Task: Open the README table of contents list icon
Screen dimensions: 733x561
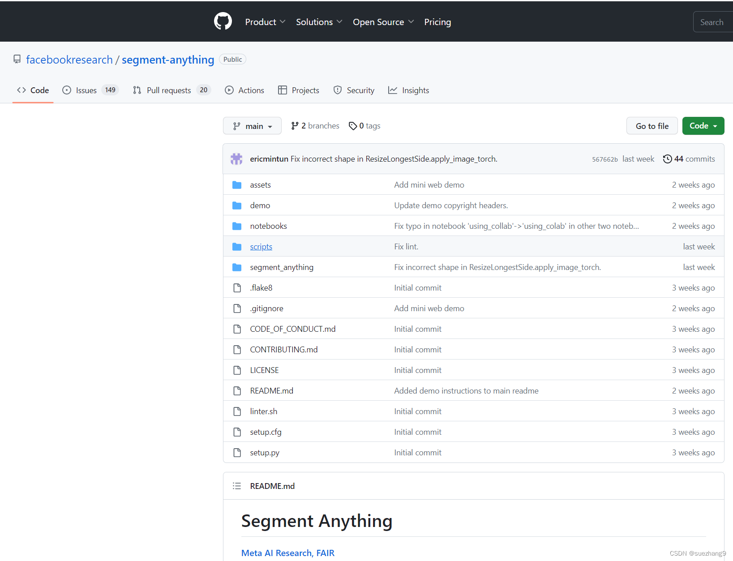Action: point(237,486)
